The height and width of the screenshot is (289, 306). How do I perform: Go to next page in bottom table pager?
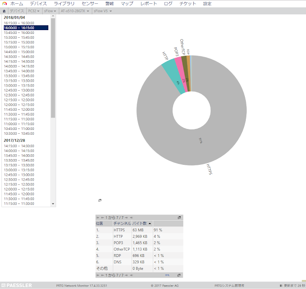[x=126, y=275]
